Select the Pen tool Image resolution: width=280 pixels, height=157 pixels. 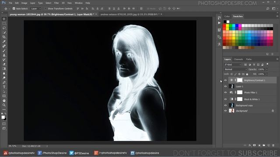[4, 82]
